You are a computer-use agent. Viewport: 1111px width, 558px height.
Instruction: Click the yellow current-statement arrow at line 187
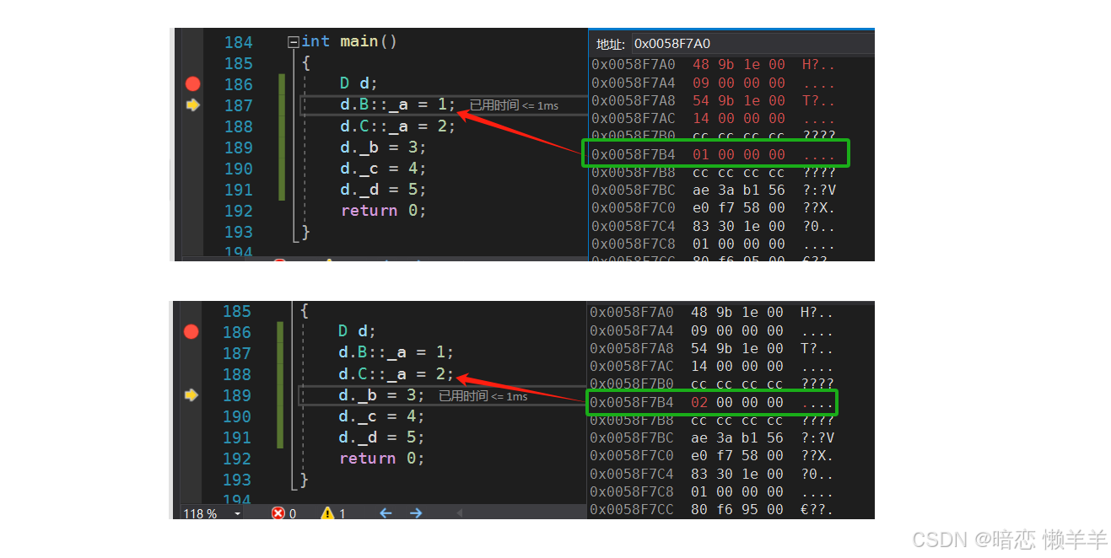193,105
